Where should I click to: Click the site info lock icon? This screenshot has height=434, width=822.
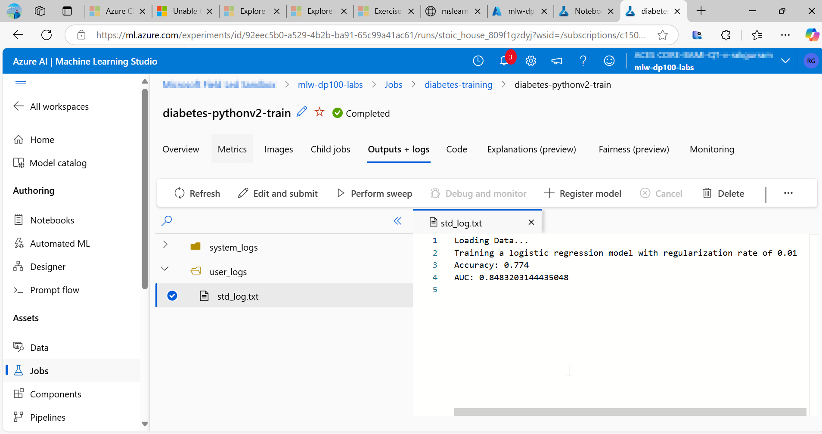pyautogui.click(x=81, y=35)
